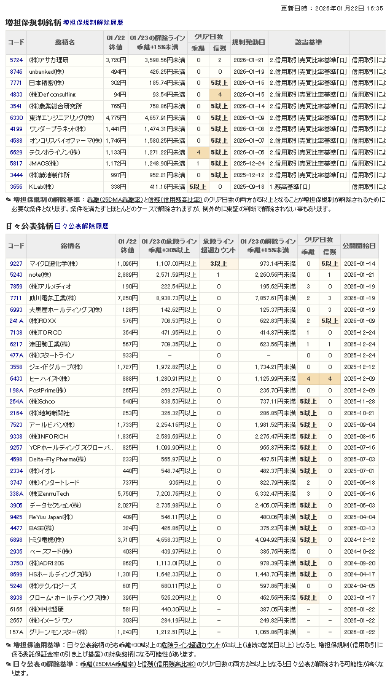Click the 規制発動日 column header

coord(249,42)
